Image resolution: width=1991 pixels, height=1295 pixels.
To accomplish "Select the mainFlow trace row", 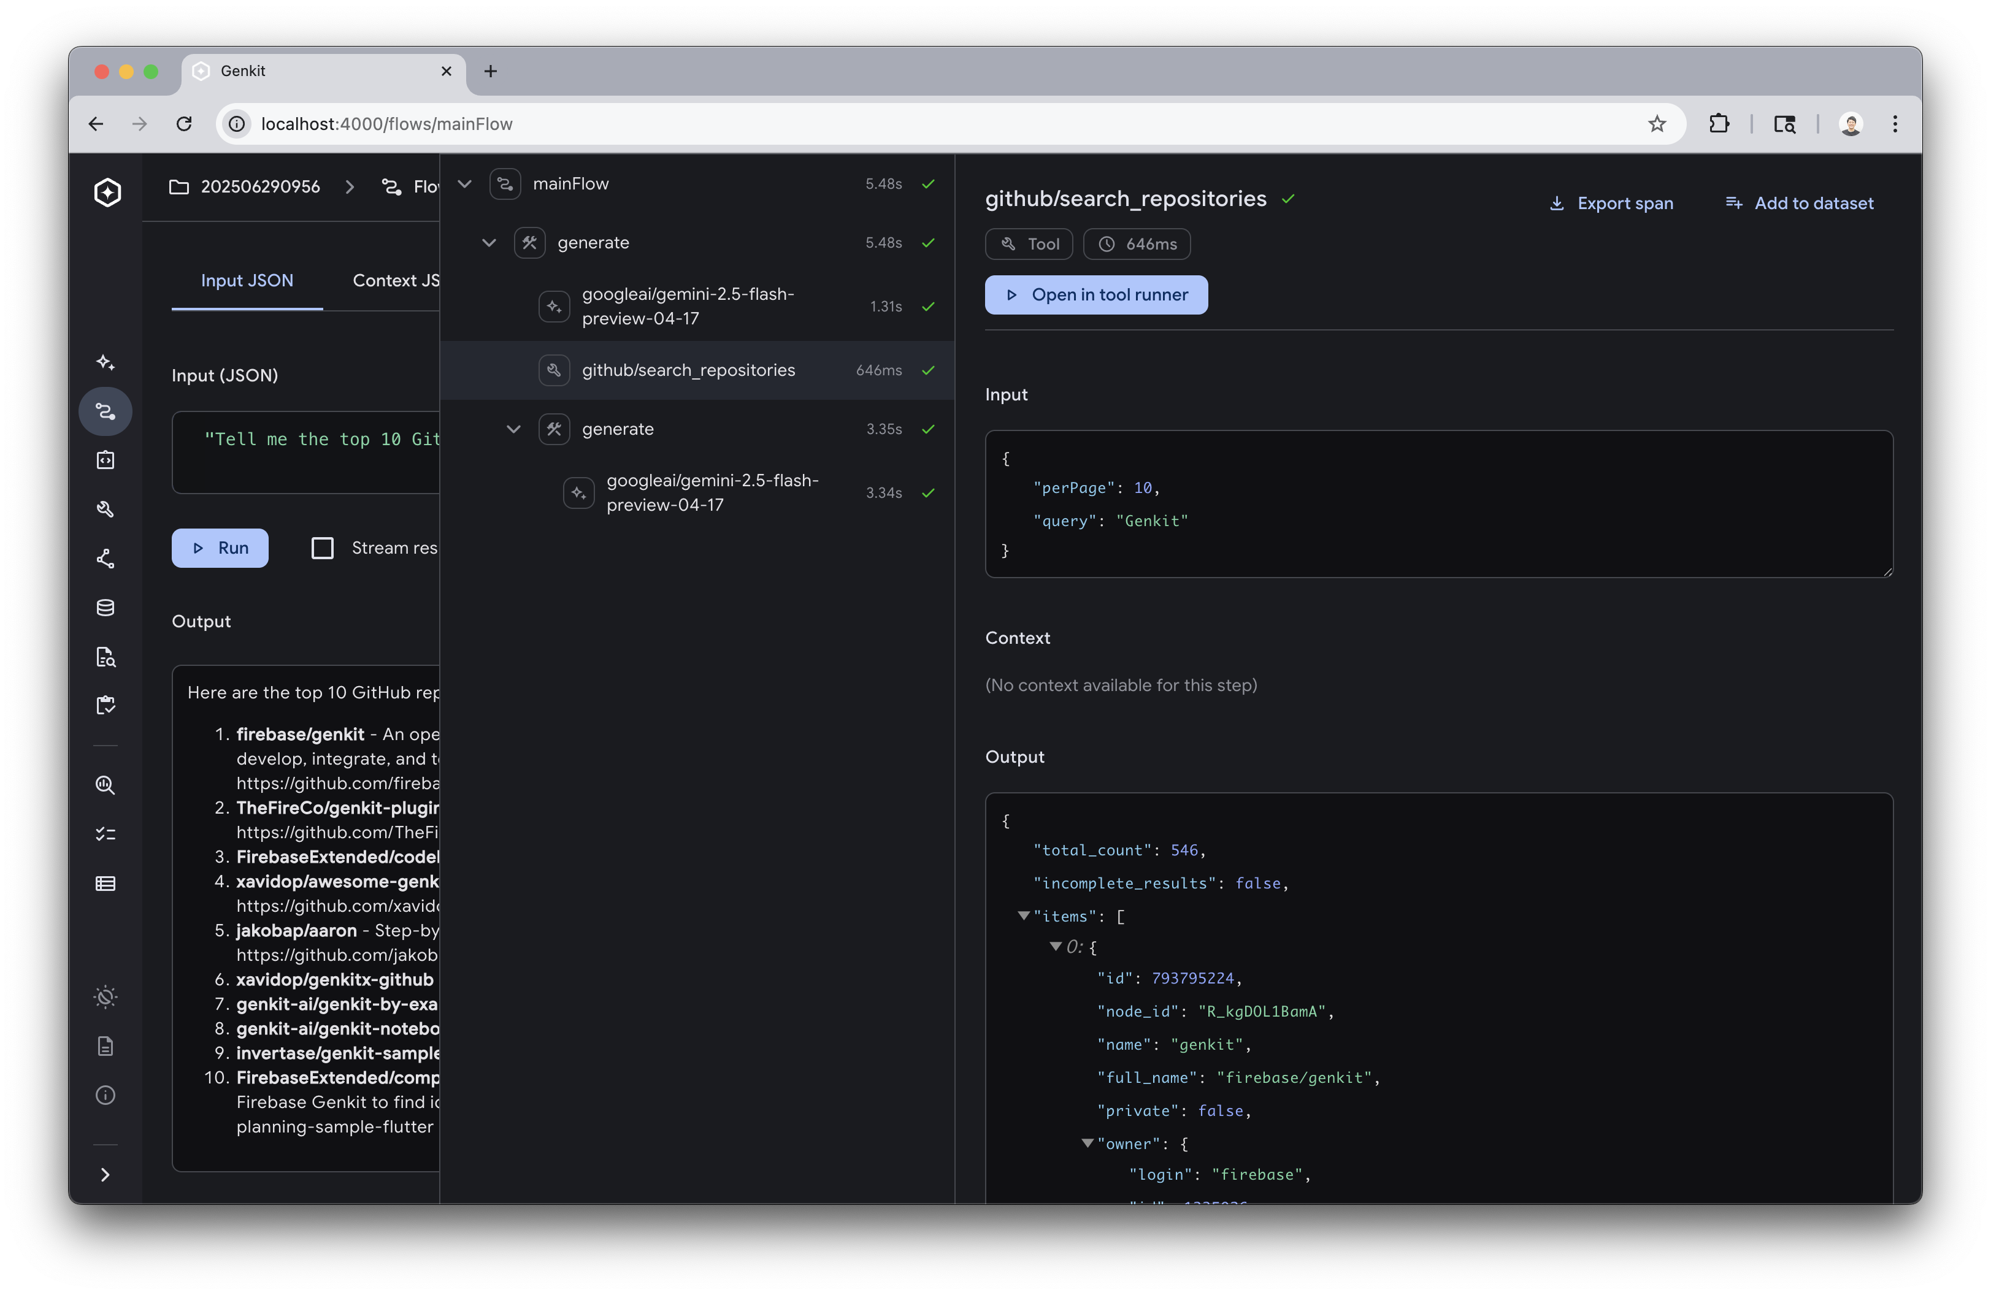I will (x=697, y=184).
